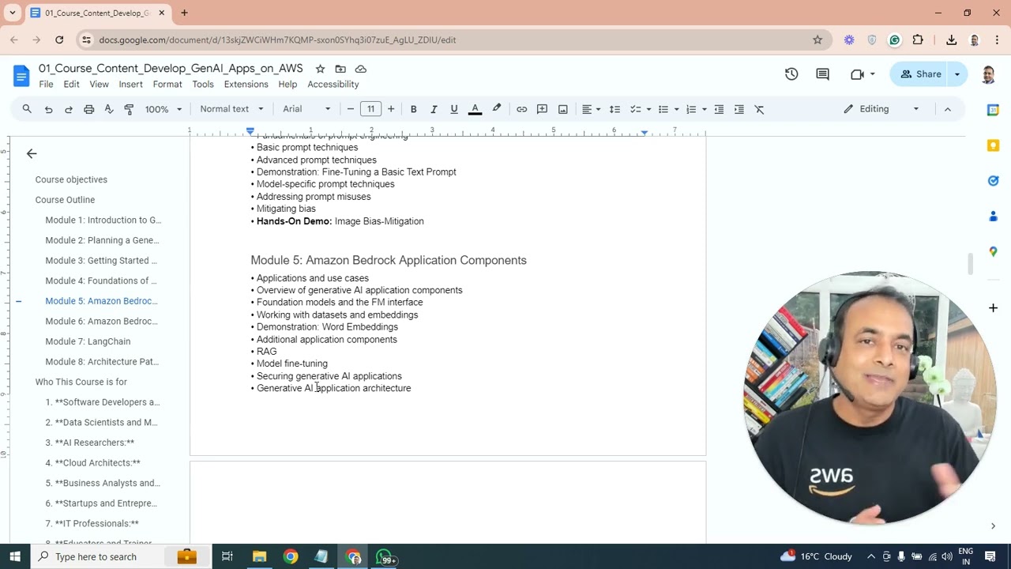Open the Move to folder icon
Screen dimensions: 1011x569
340,69
